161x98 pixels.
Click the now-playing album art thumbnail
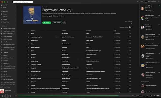pos(2,91)
